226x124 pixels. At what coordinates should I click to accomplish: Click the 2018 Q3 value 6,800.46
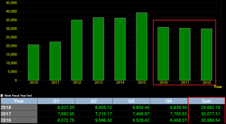pyautogui.click(x=141, y=108)
